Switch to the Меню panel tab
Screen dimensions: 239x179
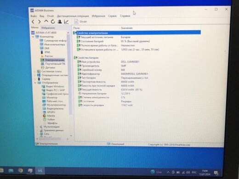click(x=35, y=28)
